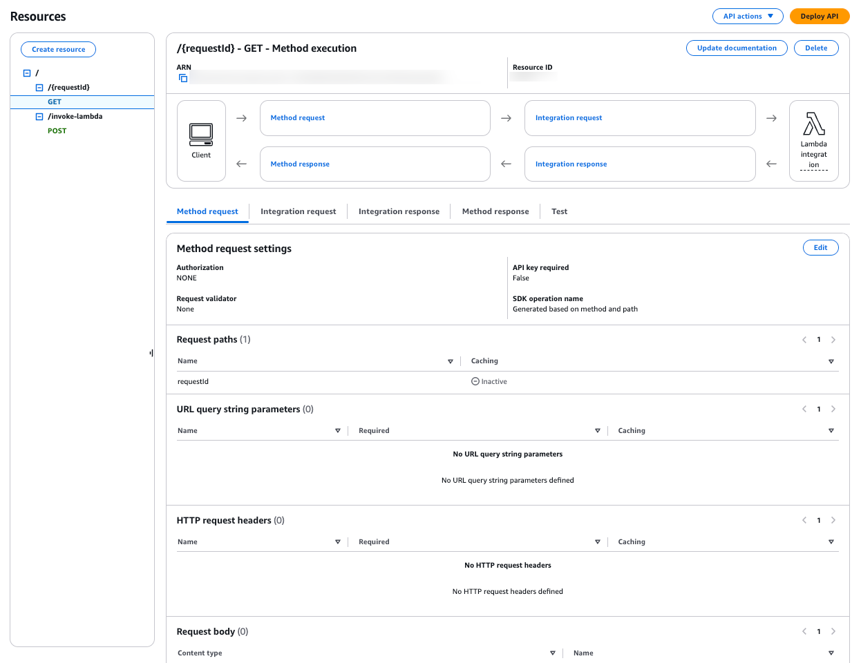The width and height of the screenshot is (861, 663).
Task: Click previous page arrow in HTTP request headers
Action: pos(804,520)
